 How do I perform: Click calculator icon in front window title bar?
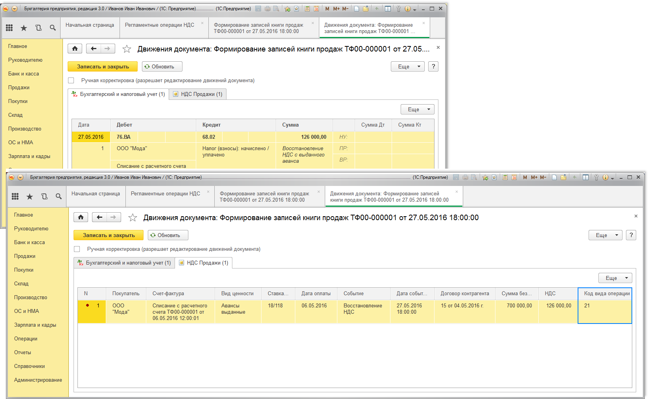505,177
